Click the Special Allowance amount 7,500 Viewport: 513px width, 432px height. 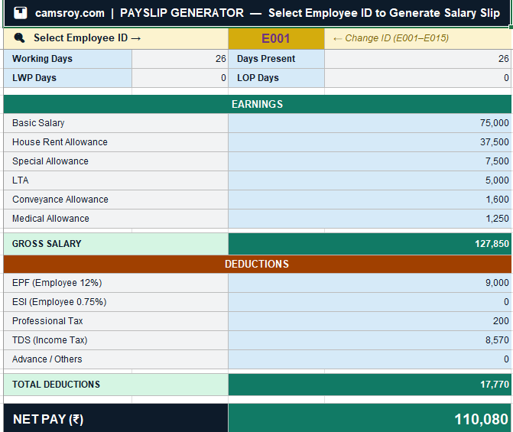370,161
